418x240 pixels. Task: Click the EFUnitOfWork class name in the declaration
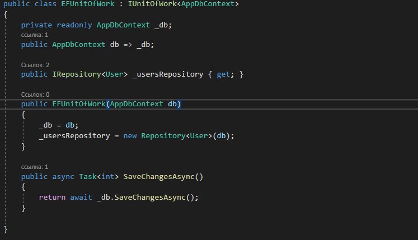(88, 4)
